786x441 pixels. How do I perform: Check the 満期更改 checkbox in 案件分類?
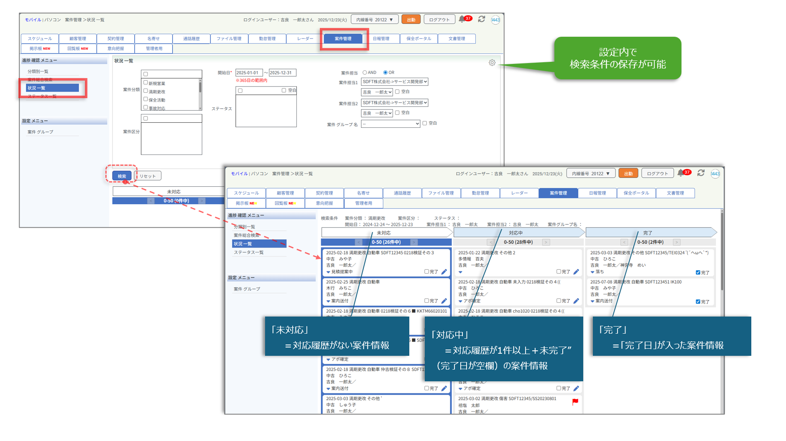[146, 91]
